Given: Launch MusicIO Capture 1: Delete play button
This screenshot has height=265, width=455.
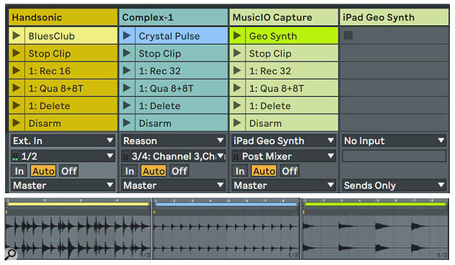Looking at the screenshot, I should click(x=237, y=106).
